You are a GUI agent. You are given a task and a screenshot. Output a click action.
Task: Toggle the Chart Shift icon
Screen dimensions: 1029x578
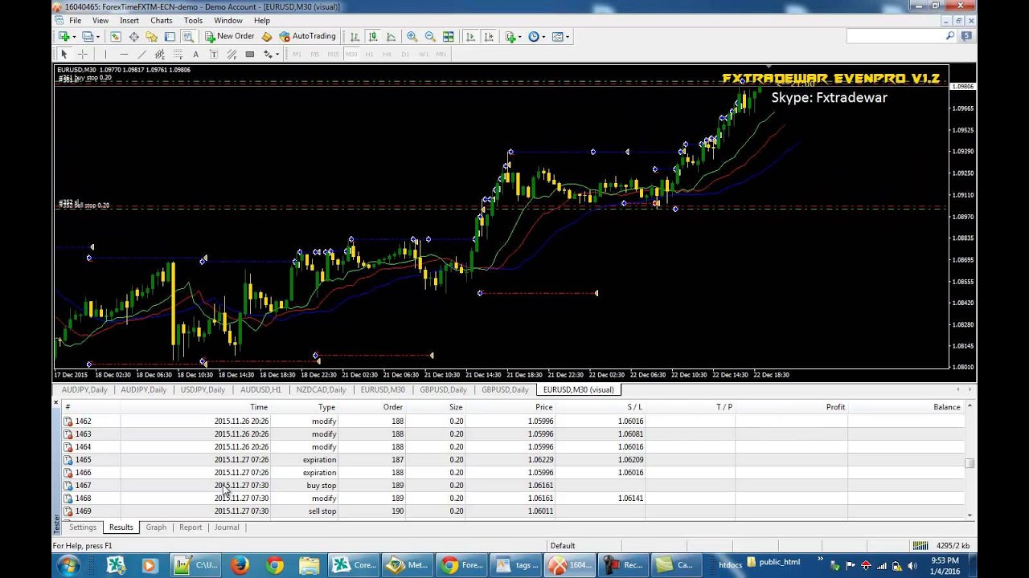pos(488,36)
